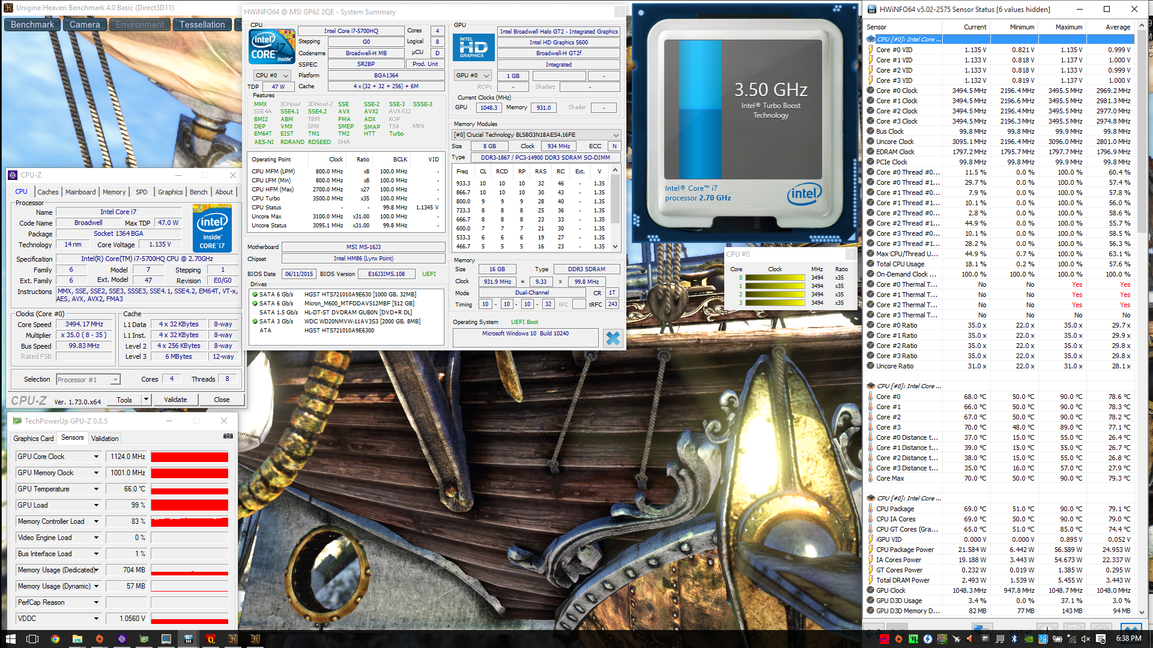Click GPU-Z screenshot camera icon
The height and width of the screenshot is (648, 1153).
(x=228, y=436)
